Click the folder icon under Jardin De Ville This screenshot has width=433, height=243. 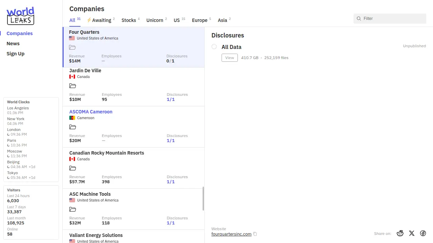click(73, 86)
